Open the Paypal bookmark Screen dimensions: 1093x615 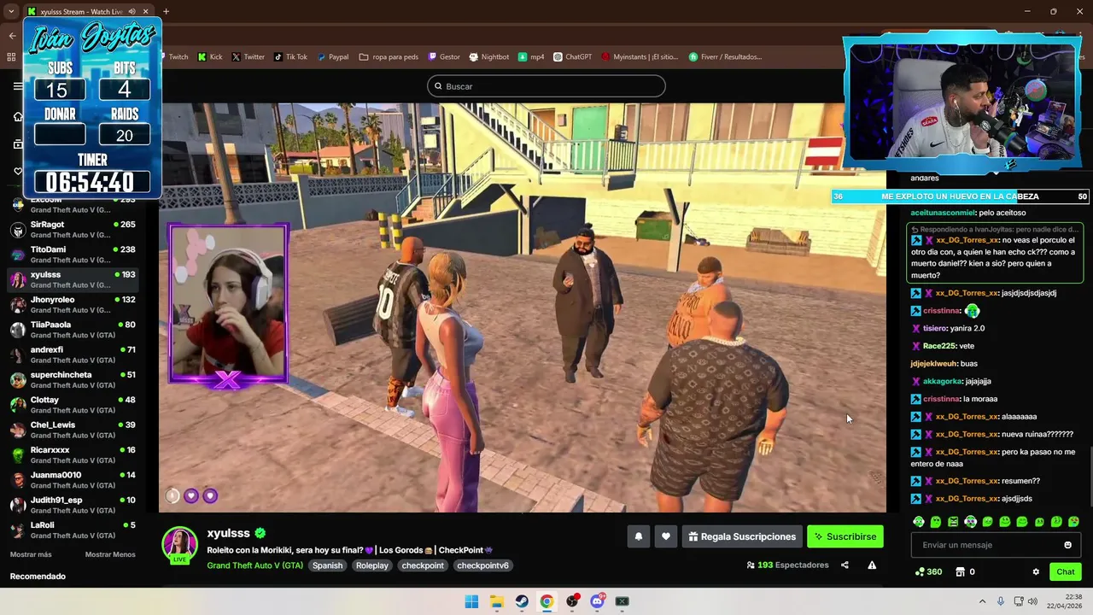point(333,57)
